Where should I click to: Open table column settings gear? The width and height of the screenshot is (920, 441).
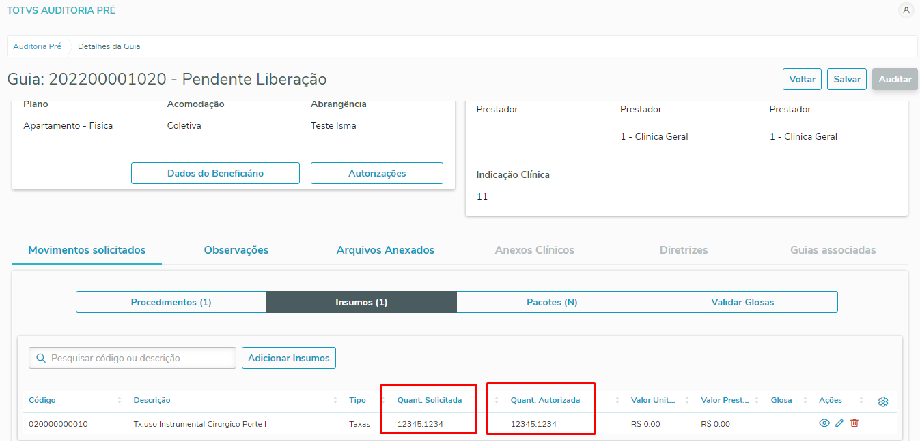coord(883,401)
